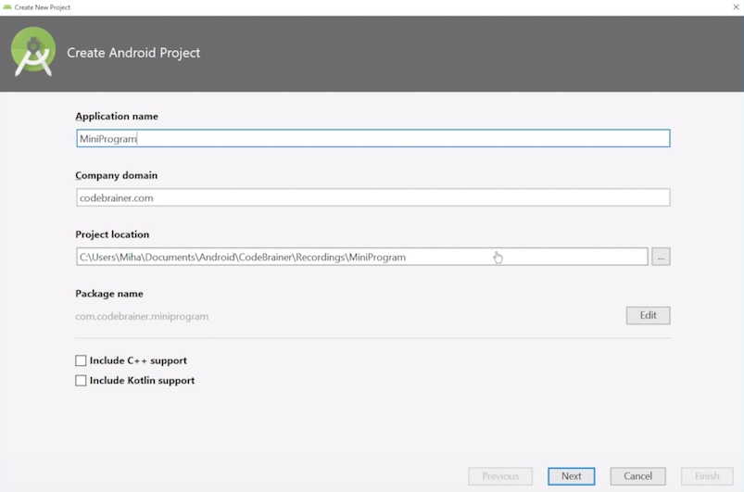Click the Application name label
The height and width of the screenshot is (492, 744).
click(x=116, y=116)
